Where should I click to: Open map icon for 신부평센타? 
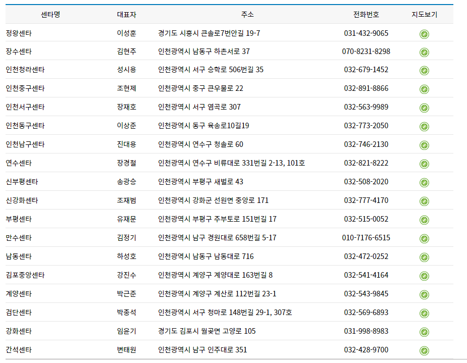[424, 183]
